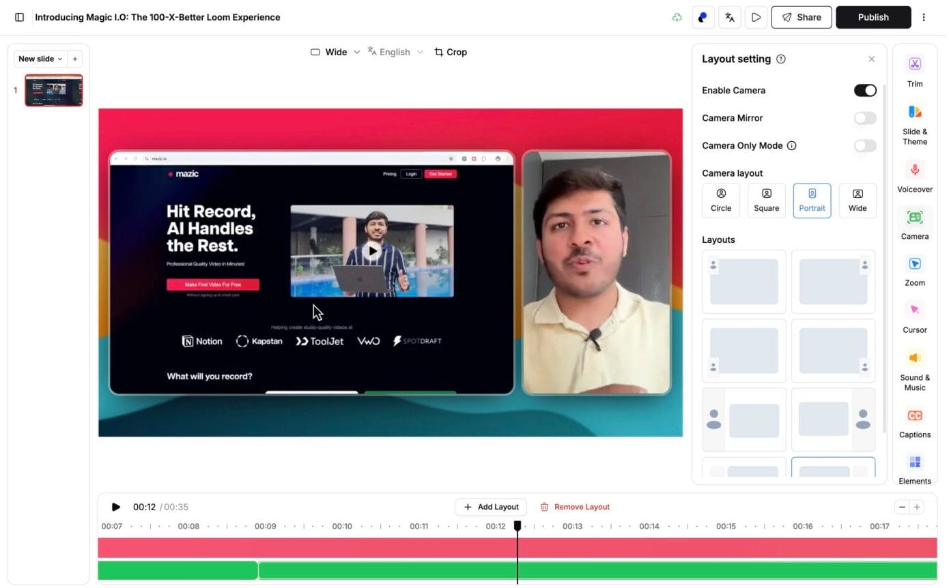949x588 pixels.
Task: Open Sound & Music panel
Action: [x=914, y=358]
